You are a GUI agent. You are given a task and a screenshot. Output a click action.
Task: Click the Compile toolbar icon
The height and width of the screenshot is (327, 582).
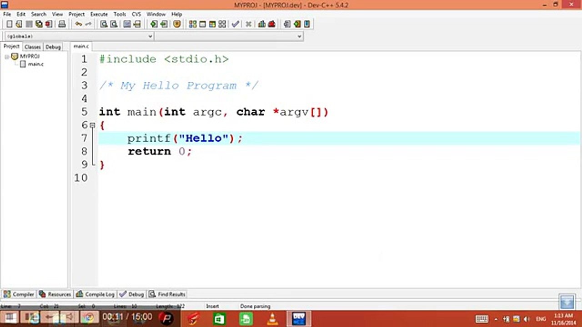coord(193,24)
